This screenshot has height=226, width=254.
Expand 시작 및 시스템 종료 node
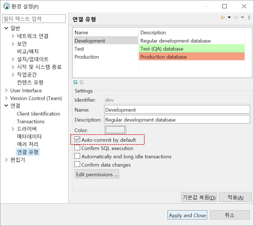click(13, 67)
